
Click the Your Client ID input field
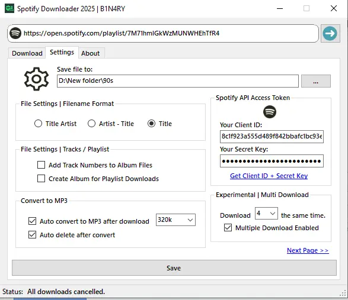(272, 137)
